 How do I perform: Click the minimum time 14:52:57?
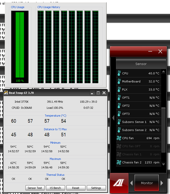click(x=13, y=151)
